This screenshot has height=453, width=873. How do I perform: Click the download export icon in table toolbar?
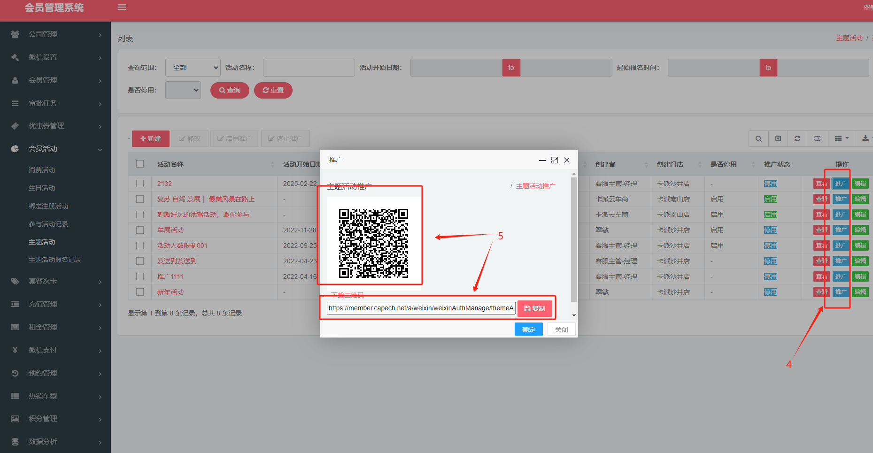pos(865,138)
